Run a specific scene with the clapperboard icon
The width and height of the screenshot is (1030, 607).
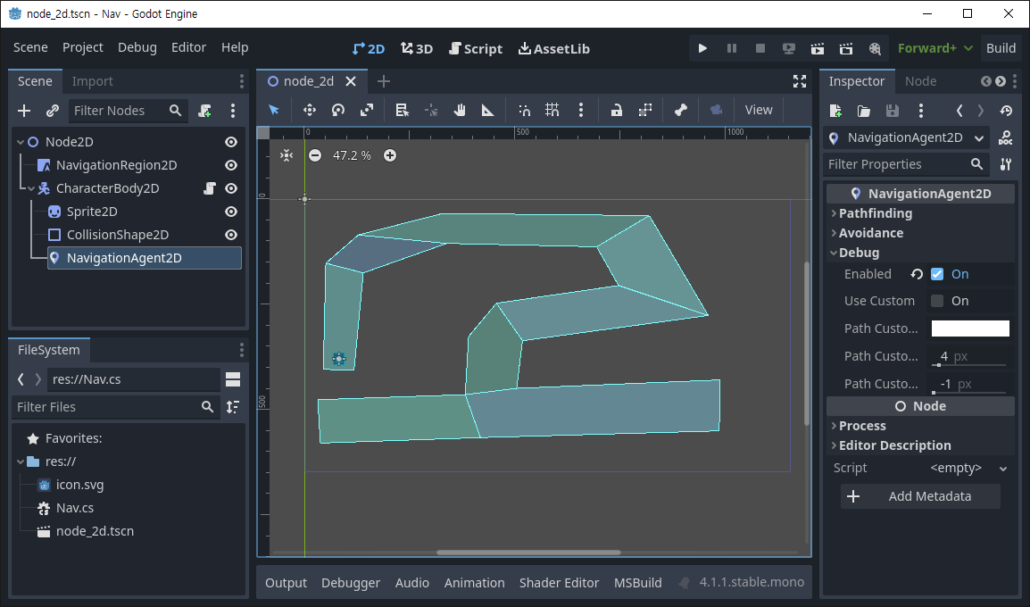coord(846,48)
